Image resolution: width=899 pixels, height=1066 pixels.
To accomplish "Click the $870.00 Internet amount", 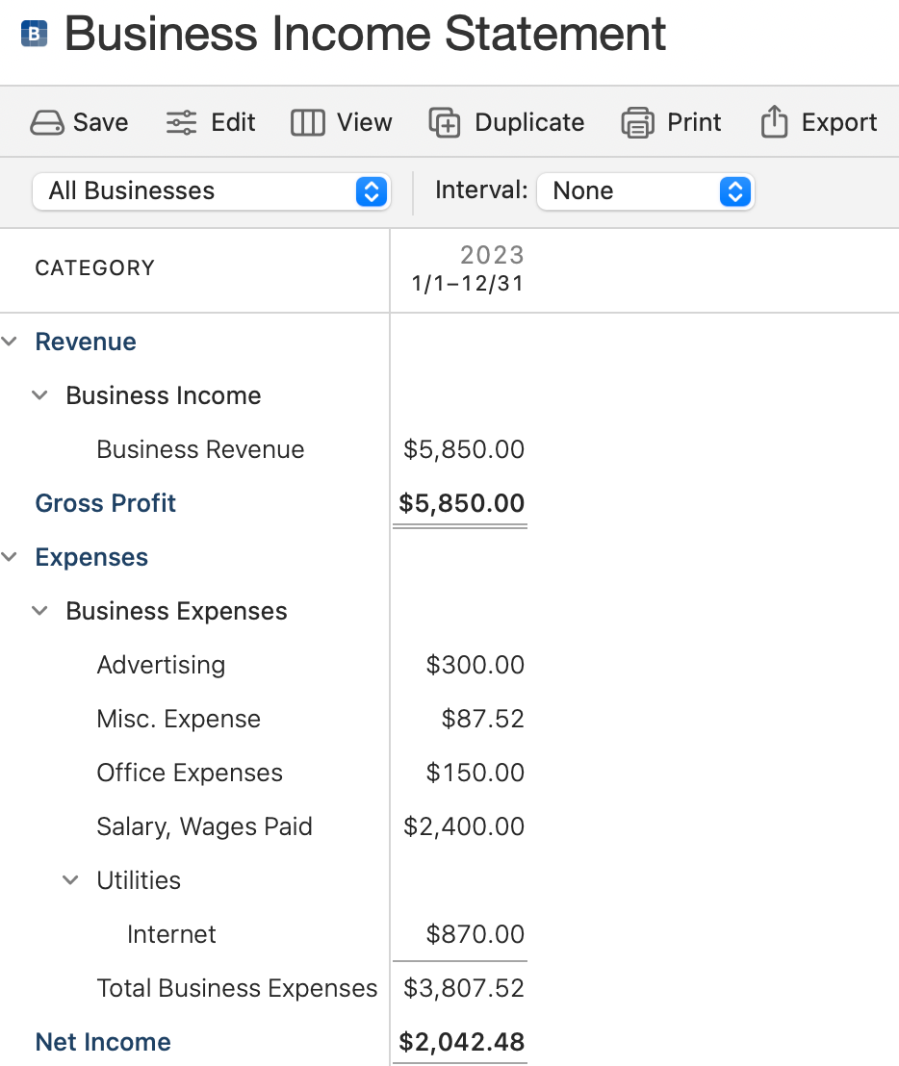I will 475,934.
